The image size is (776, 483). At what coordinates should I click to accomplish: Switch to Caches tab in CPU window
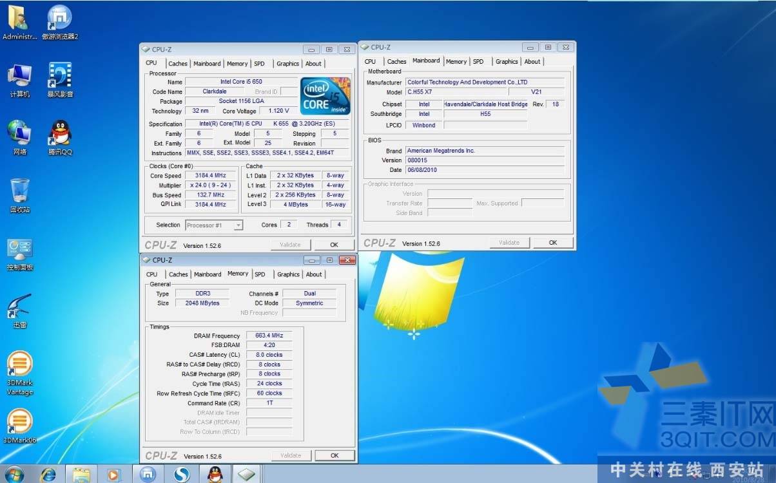click(178, 64)
